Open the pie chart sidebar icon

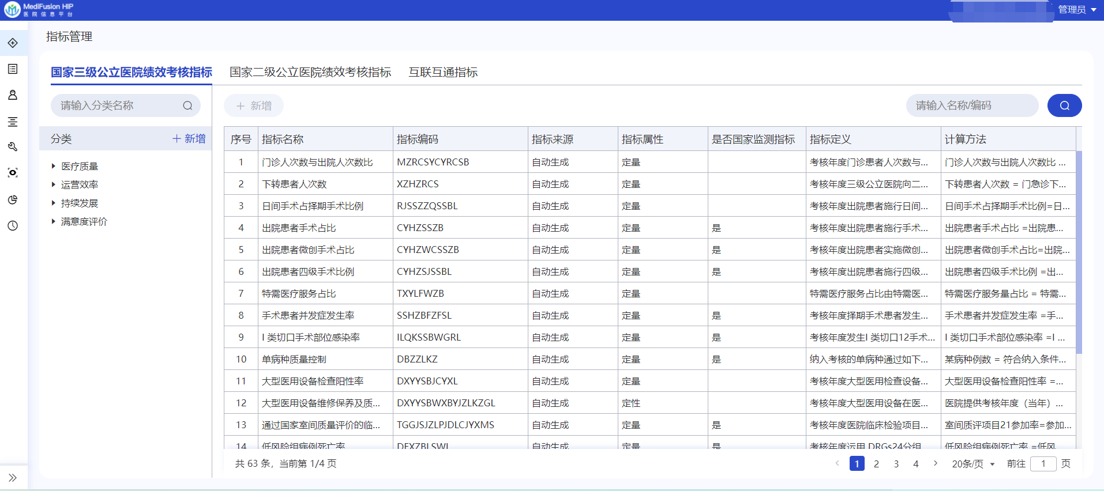(13, 199)
